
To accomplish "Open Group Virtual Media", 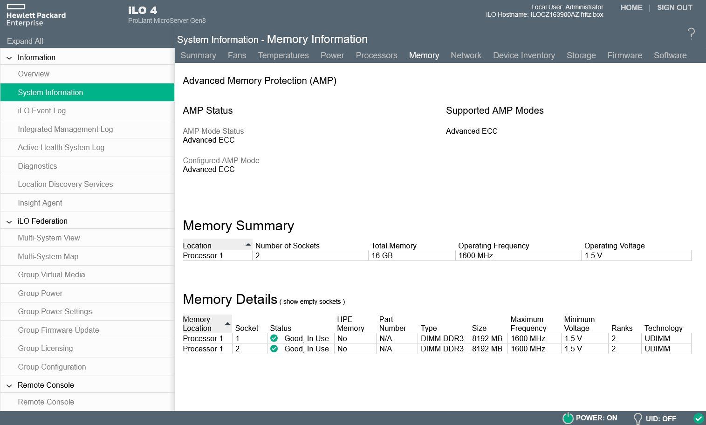I will 87,274.
